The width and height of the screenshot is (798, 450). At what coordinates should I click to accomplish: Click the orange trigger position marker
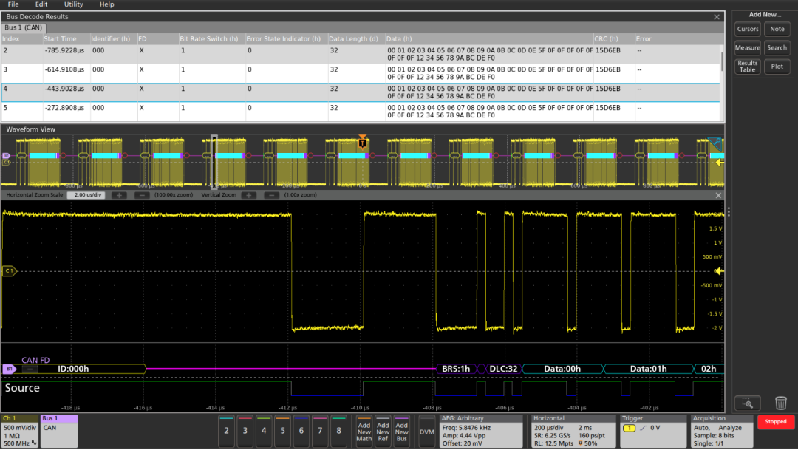[x=362, y=142]
